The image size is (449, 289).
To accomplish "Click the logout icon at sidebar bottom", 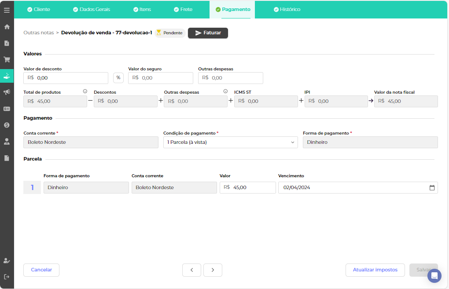I will 7,277.
